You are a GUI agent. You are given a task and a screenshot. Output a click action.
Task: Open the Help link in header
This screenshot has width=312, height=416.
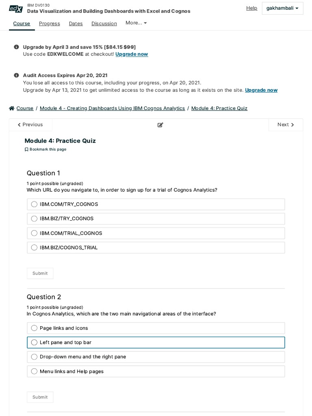(251, 8)
